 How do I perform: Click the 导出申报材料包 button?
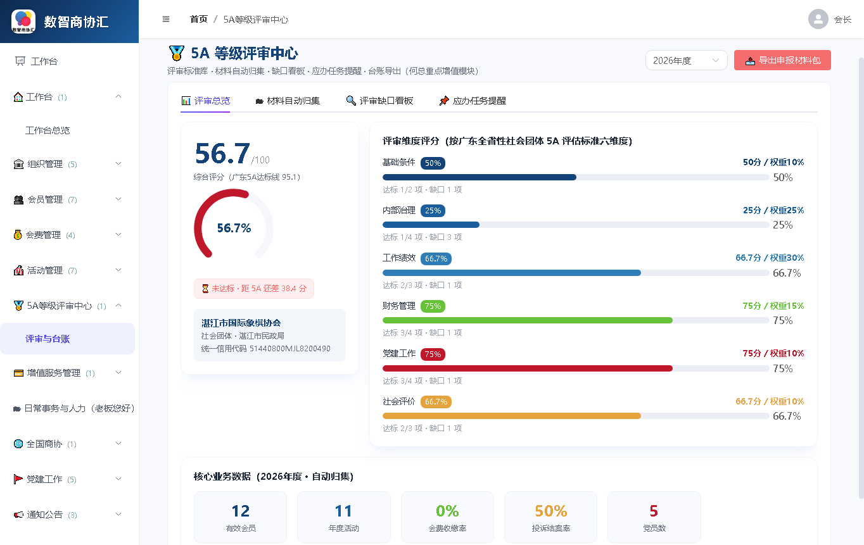coord(782,60)
